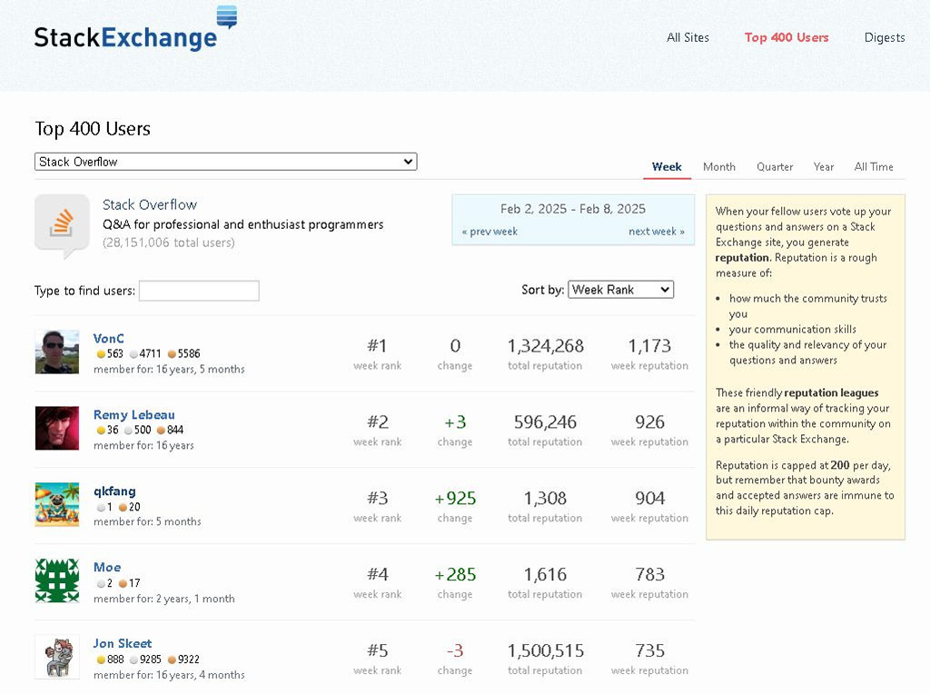Switch to the Month tab
930x694 pixels.
click(719, 166)
